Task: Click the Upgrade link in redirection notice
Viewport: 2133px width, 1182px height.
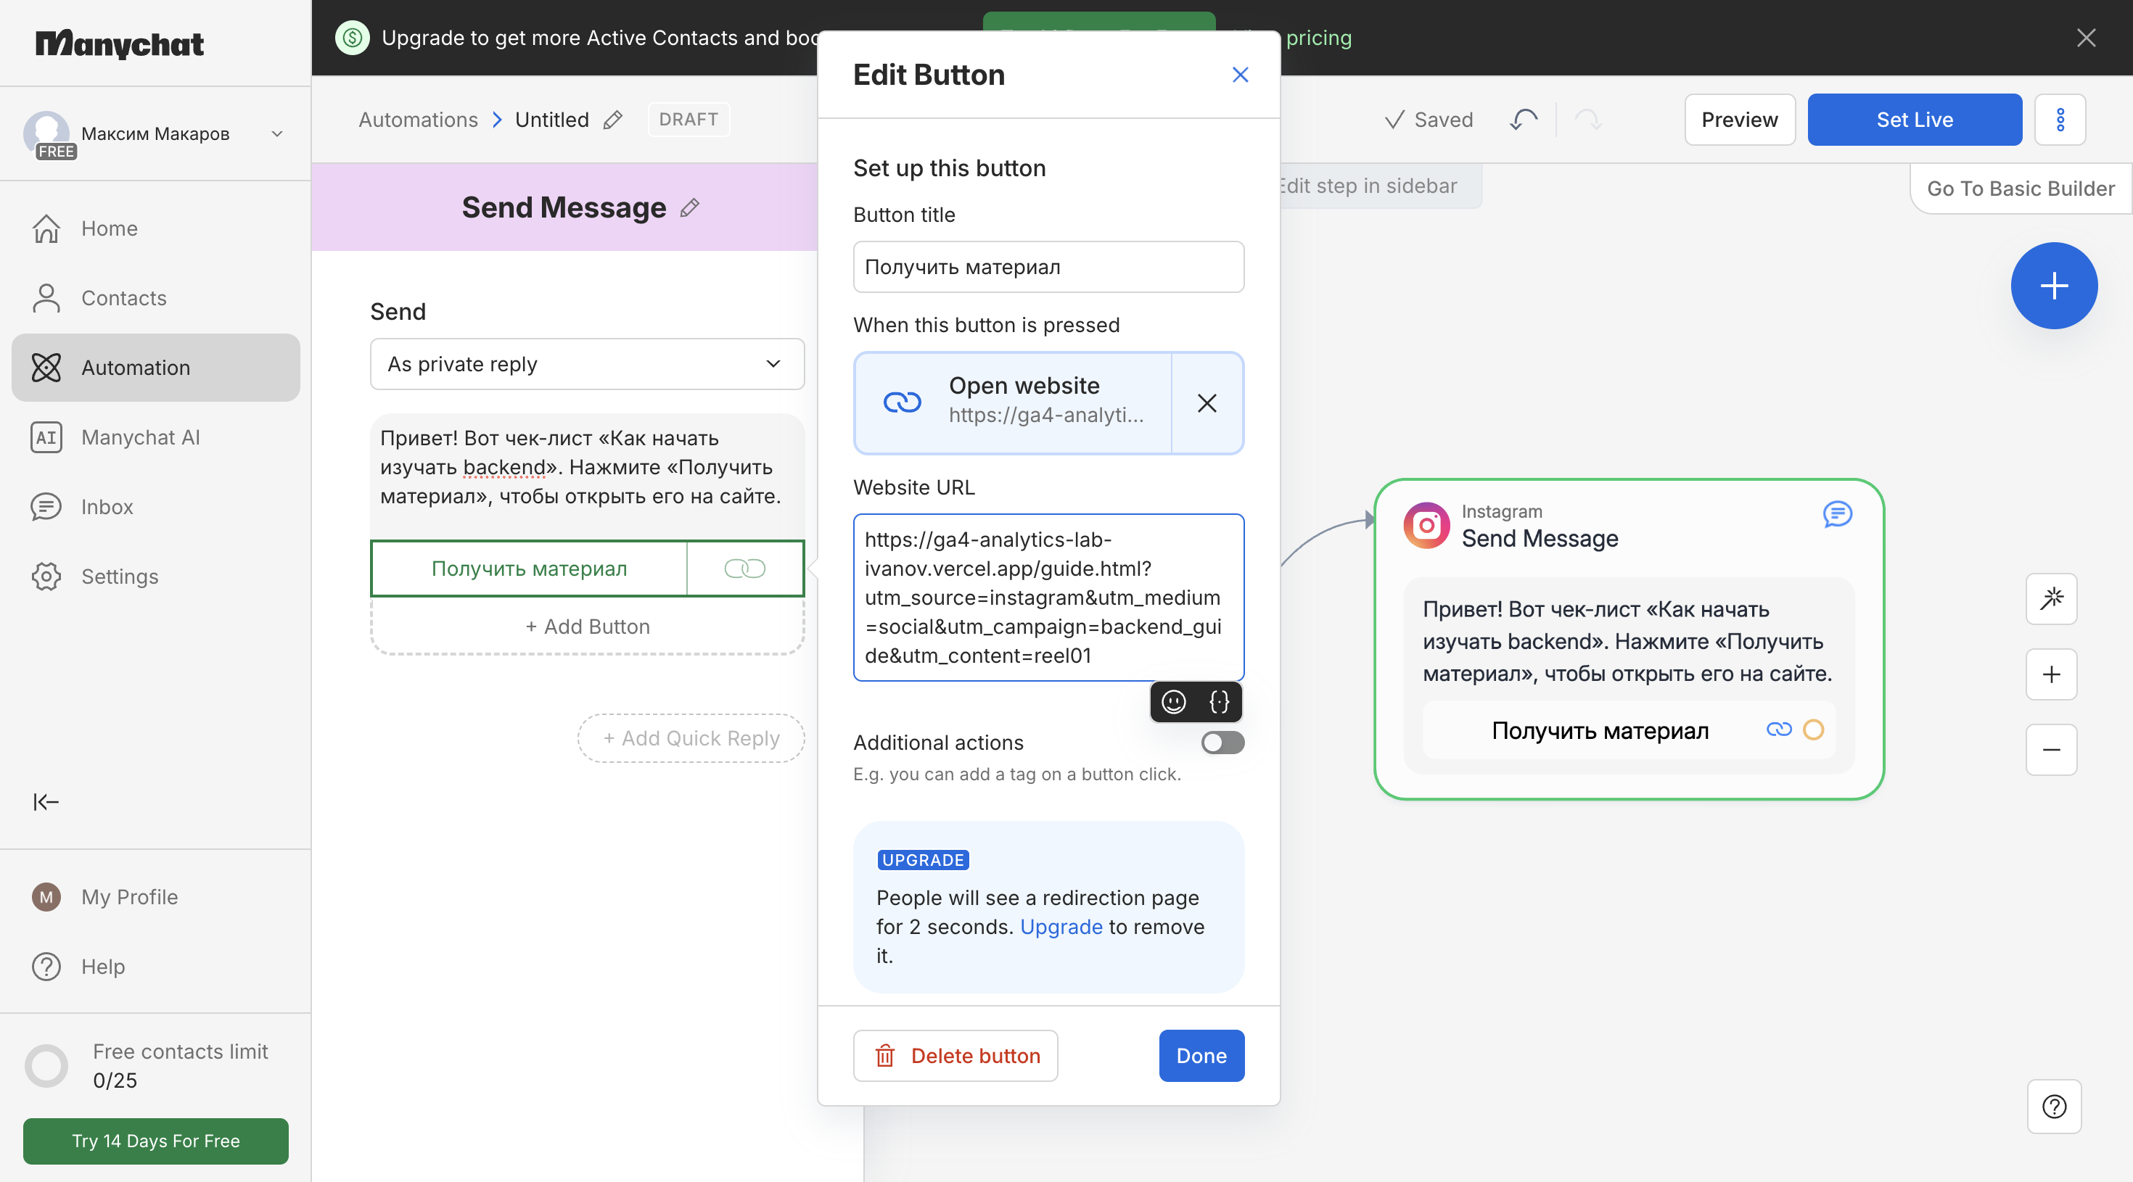Action: (1061, 927)
